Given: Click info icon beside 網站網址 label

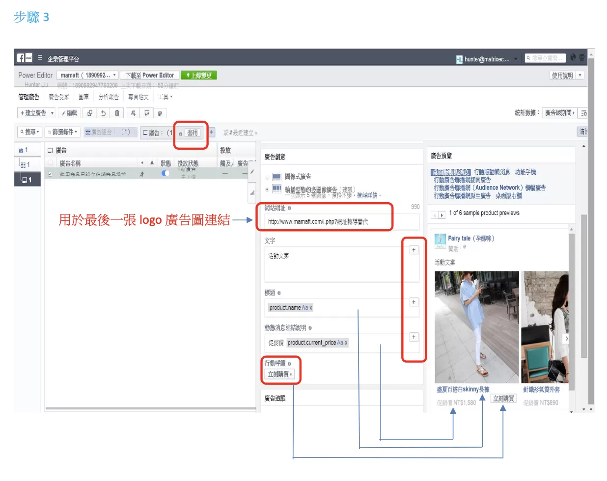Looking at the screenshot, I should coord(289,208).
